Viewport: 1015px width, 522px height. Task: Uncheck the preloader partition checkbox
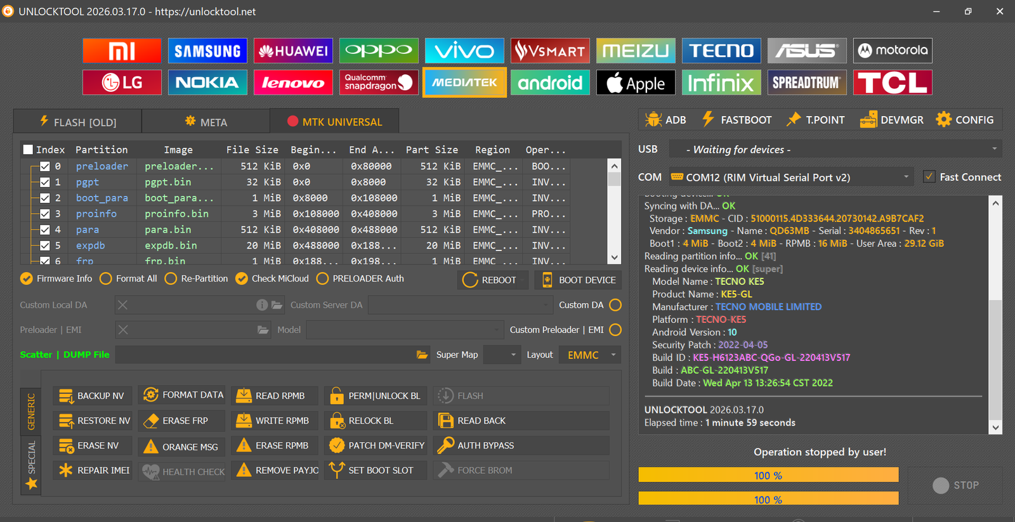[x=45, y=166]
